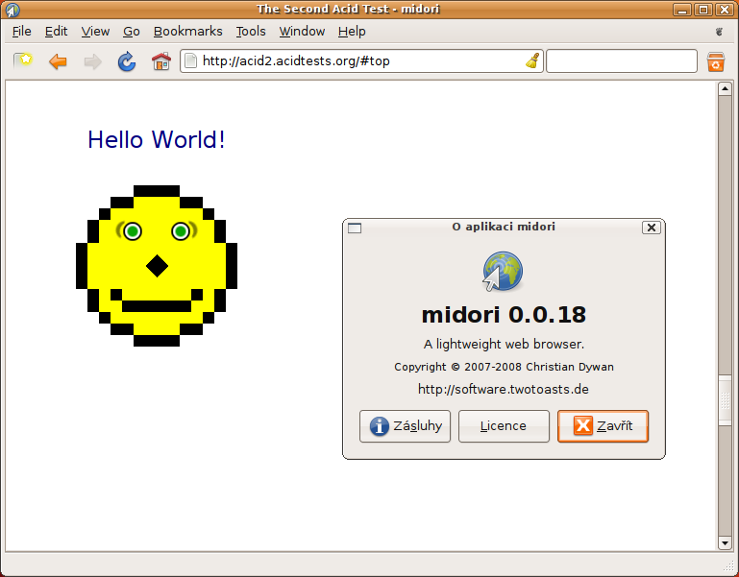Click the page icon in the address bar
Viewport: 739px width, 577px height.
click(190, 60)
